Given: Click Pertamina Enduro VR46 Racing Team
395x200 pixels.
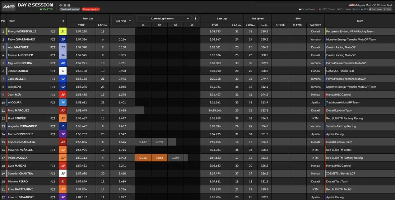Looking at the screenshot, I should coord(350,32).
